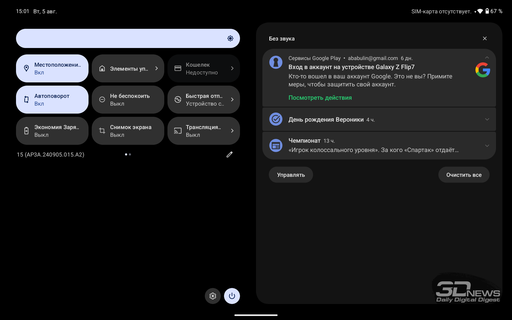Screen dimensions: 512x320
Task: Click the Без звука header label
Action: 282,39
